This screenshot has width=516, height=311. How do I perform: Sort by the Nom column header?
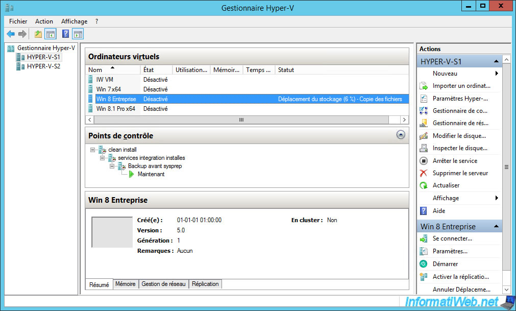[113, 70]
